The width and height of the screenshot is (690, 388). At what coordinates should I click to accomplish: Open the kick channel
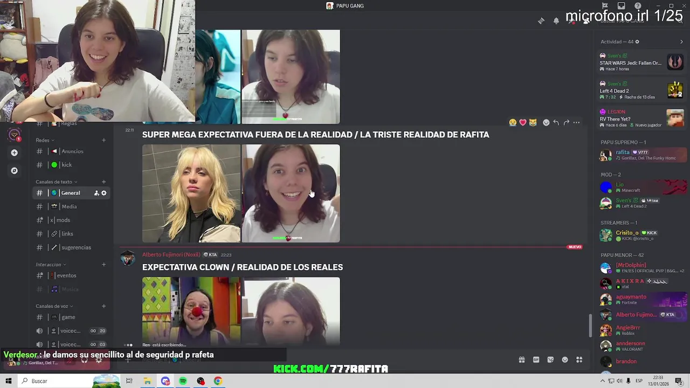tap(72, 165)
